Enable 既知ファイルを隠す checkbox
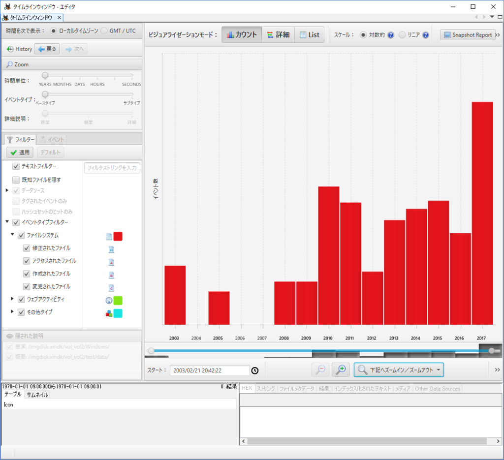 coord(16,180)
